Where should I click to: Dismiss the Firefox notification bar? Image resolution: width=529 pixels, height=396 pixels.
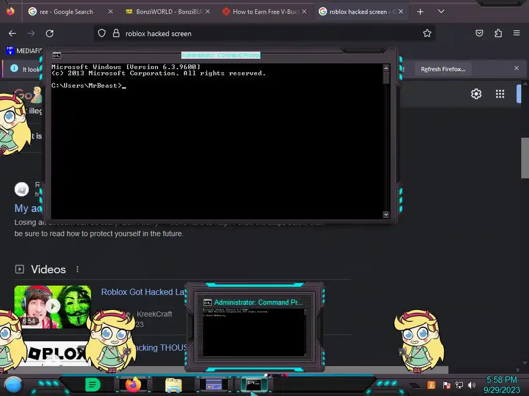click(516, 69)
